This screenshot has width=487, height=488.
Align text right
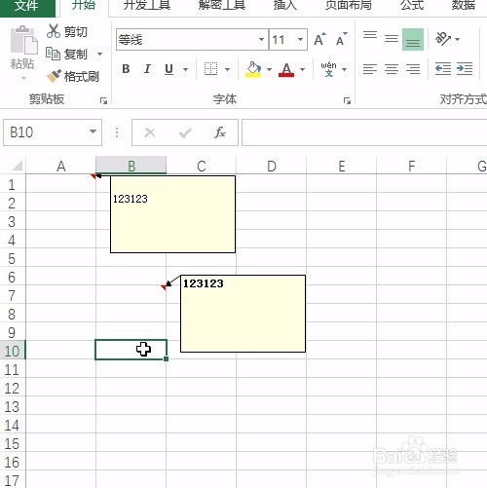tap(413, 69)
